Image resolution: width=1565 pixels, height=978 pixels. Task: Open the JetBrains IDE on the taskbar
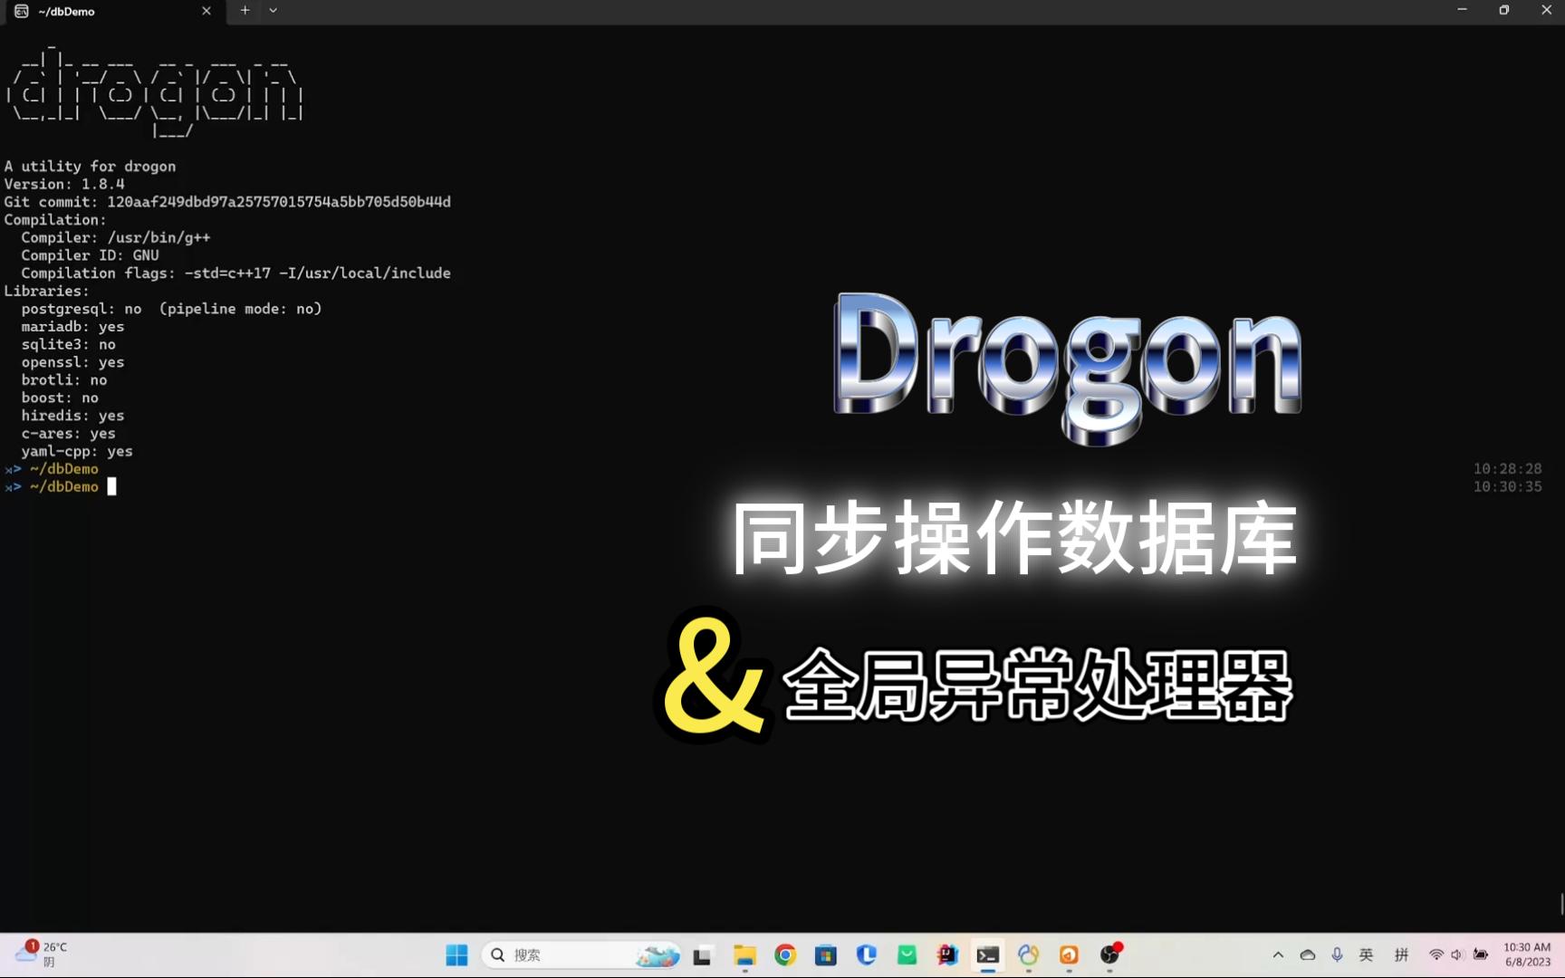[x=947, y=954]
